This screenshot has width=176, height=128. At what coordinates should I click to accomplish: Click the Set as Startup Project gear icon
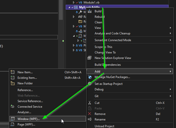pyautogui.click(x=90, y=84)
